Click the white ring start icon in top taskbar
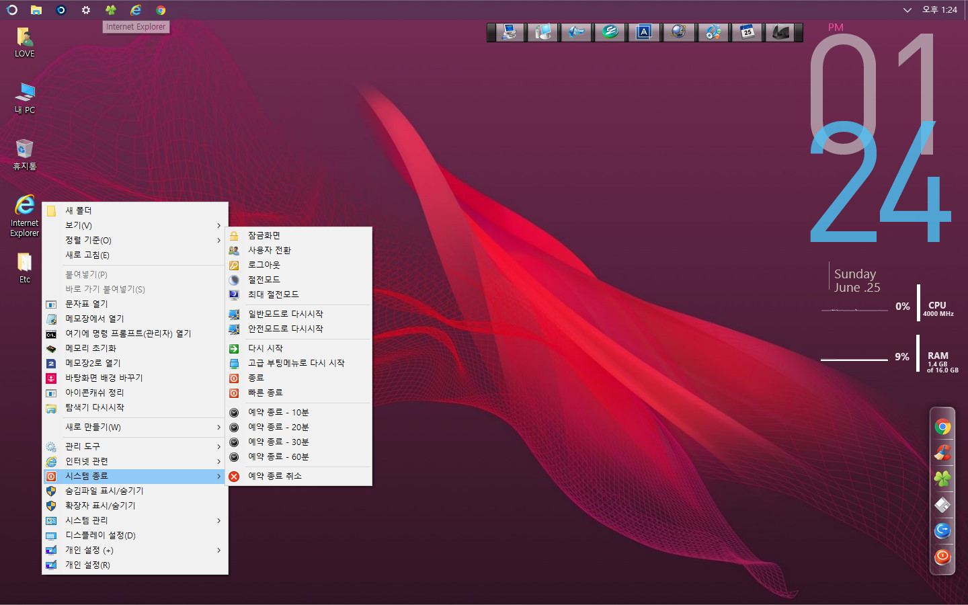 click(x=11, y=10)
